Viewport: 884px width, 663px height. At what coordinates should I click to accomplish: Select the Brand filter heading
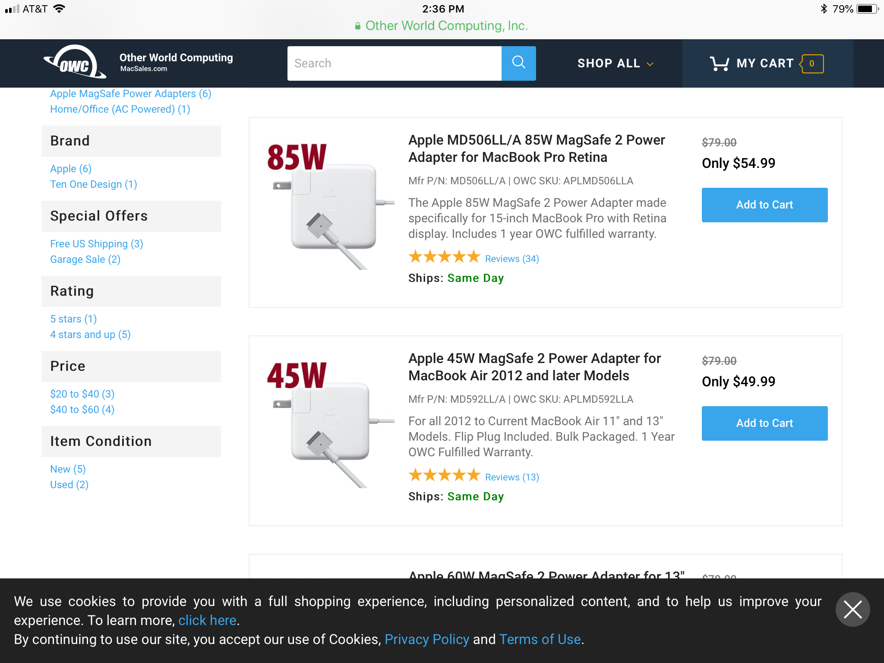point(131,141)
